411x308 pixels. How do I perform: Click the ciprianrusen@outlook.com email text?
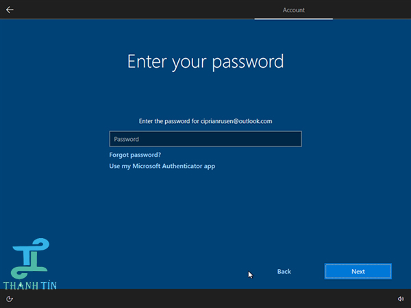(x=236, y=121)
